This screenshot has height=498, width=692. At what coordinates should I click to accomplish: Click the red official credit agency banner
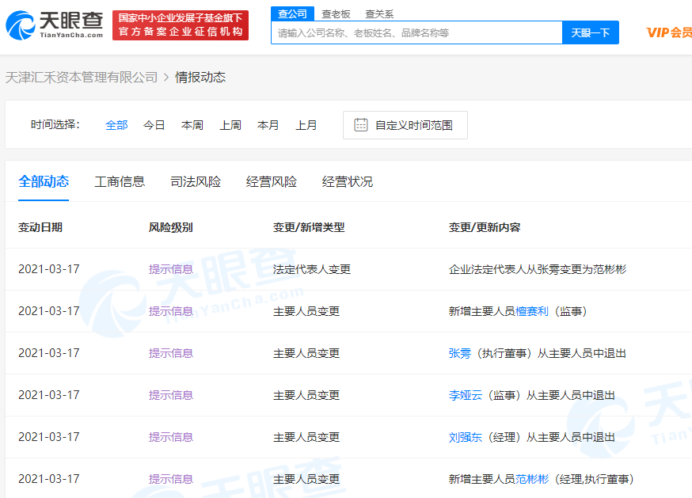coord(181,25)
